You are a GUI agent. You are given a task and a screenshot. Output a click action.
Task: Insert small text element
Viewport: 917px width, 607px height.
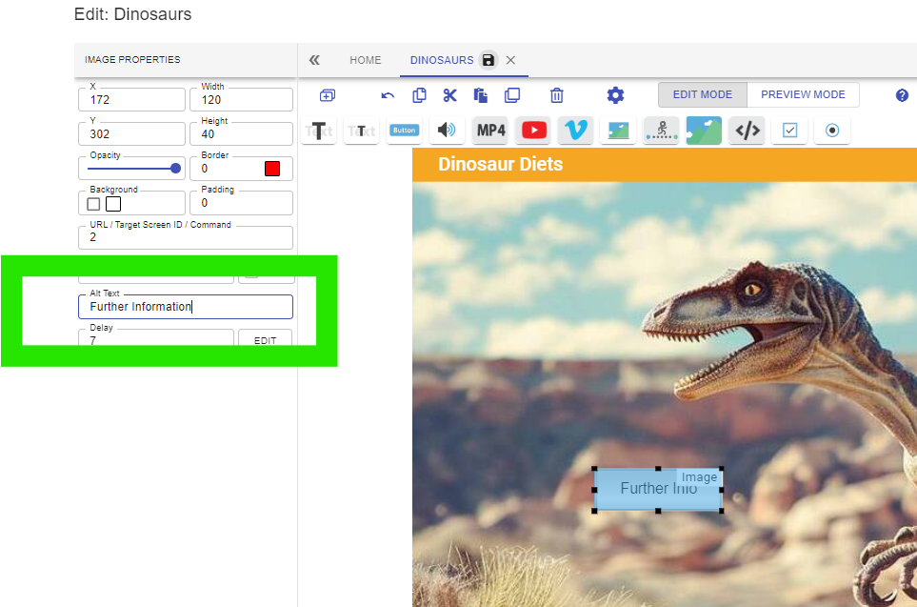(362, 130)
